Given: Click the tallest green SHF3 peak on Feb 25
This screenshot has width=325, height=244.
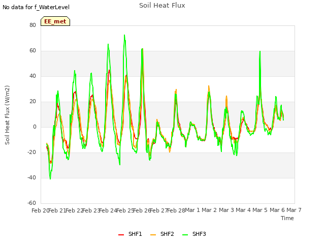Looking at the screenshot, I should click(124, 35).
